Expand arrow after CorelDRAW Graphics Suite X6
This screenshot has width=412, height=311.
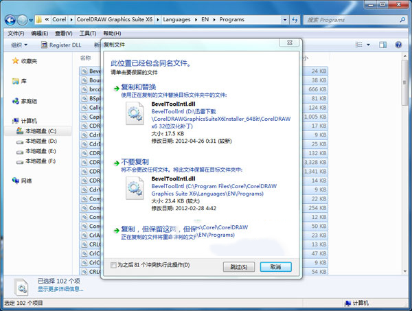pos(158,20)
